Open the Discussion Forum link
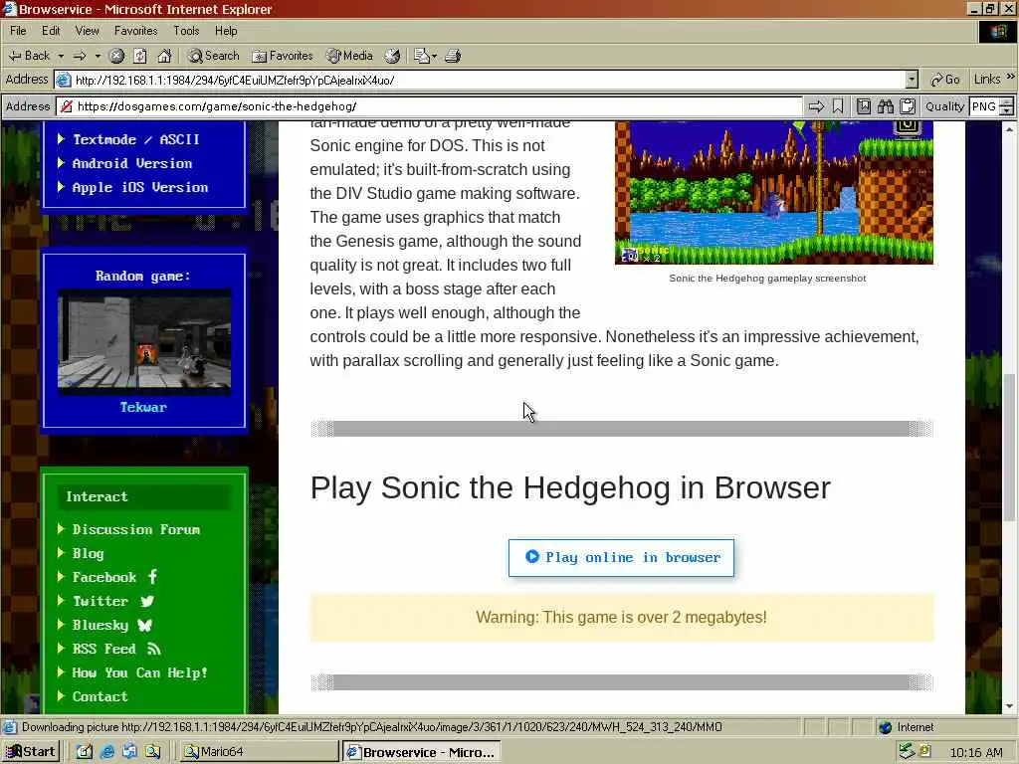The image size is (1019, 764). tap(135, 529)
